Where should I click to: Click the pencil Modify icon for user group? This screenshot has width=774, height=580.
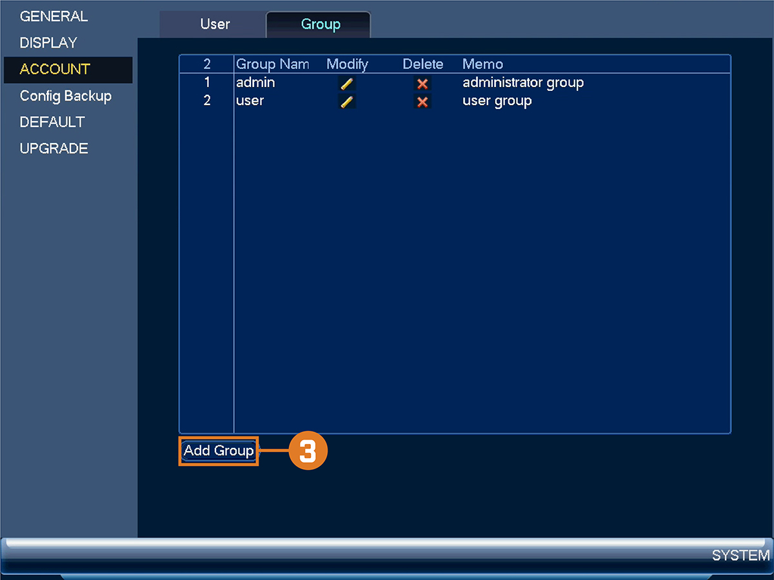pyautogui.click(x=347, y=102)
